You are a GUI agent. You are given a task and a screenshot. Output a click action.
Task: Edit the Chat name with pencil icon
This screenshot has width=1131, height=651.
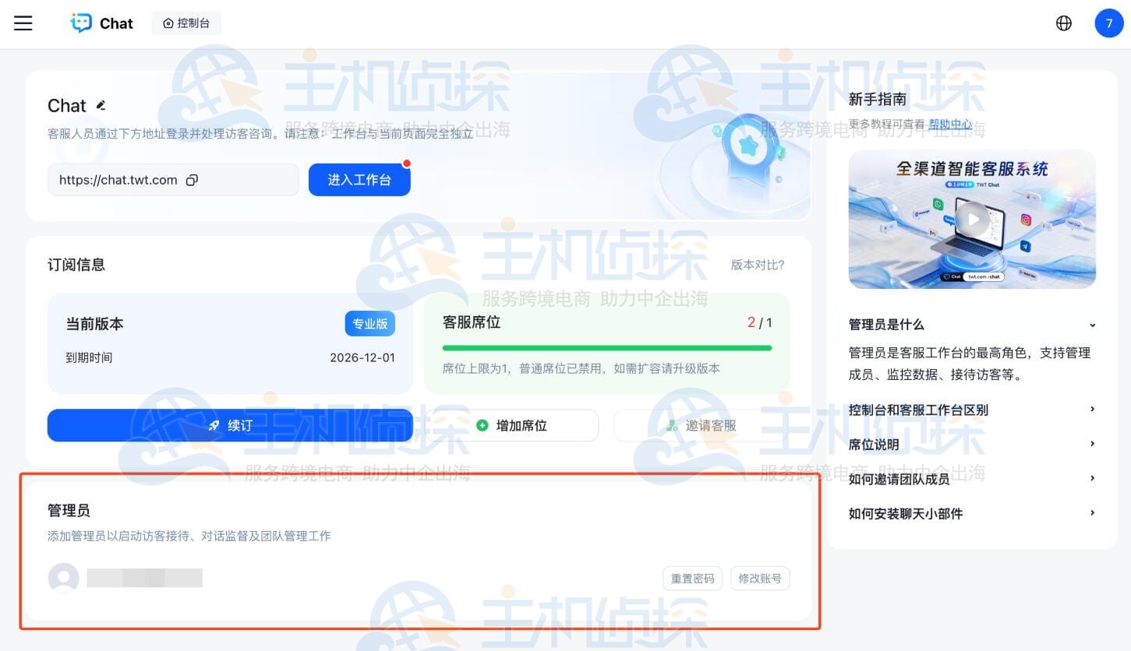coord(101,105)
